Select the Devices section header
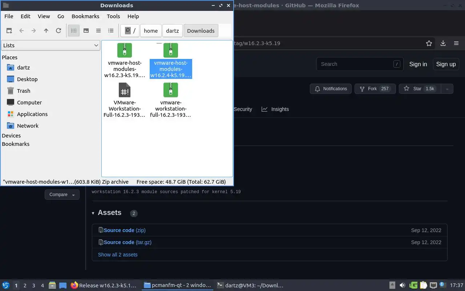The height and width of the screenshot is (291, 465). [11, 136]
